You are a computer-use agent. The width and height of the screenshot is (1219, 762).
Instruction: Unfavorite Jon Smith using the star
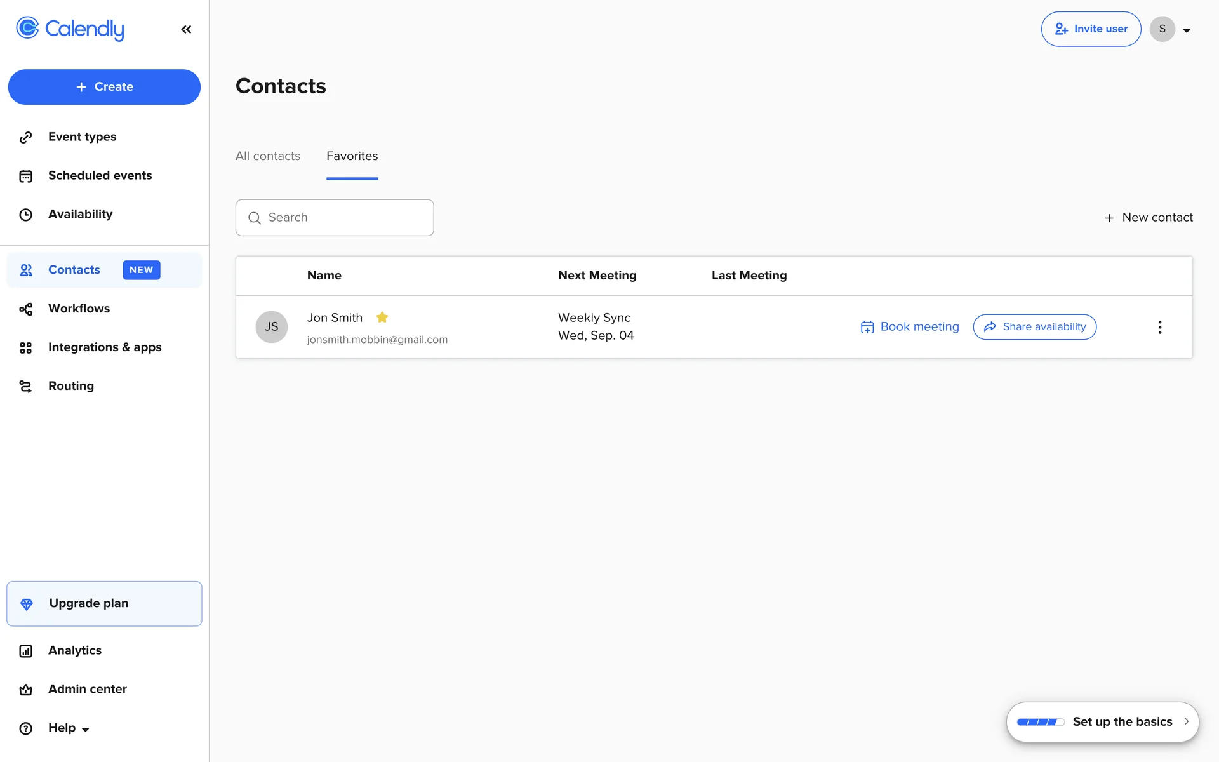(382, 317)
